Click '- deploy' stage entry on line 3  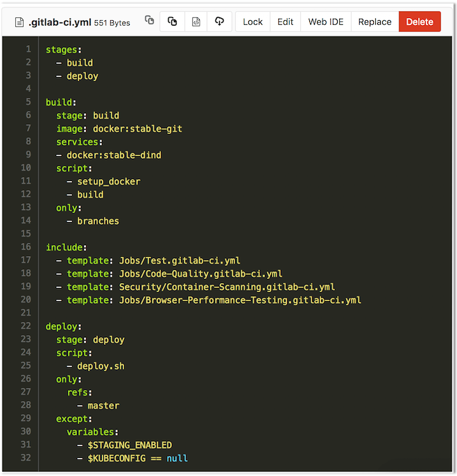click(x=77, y=76)
